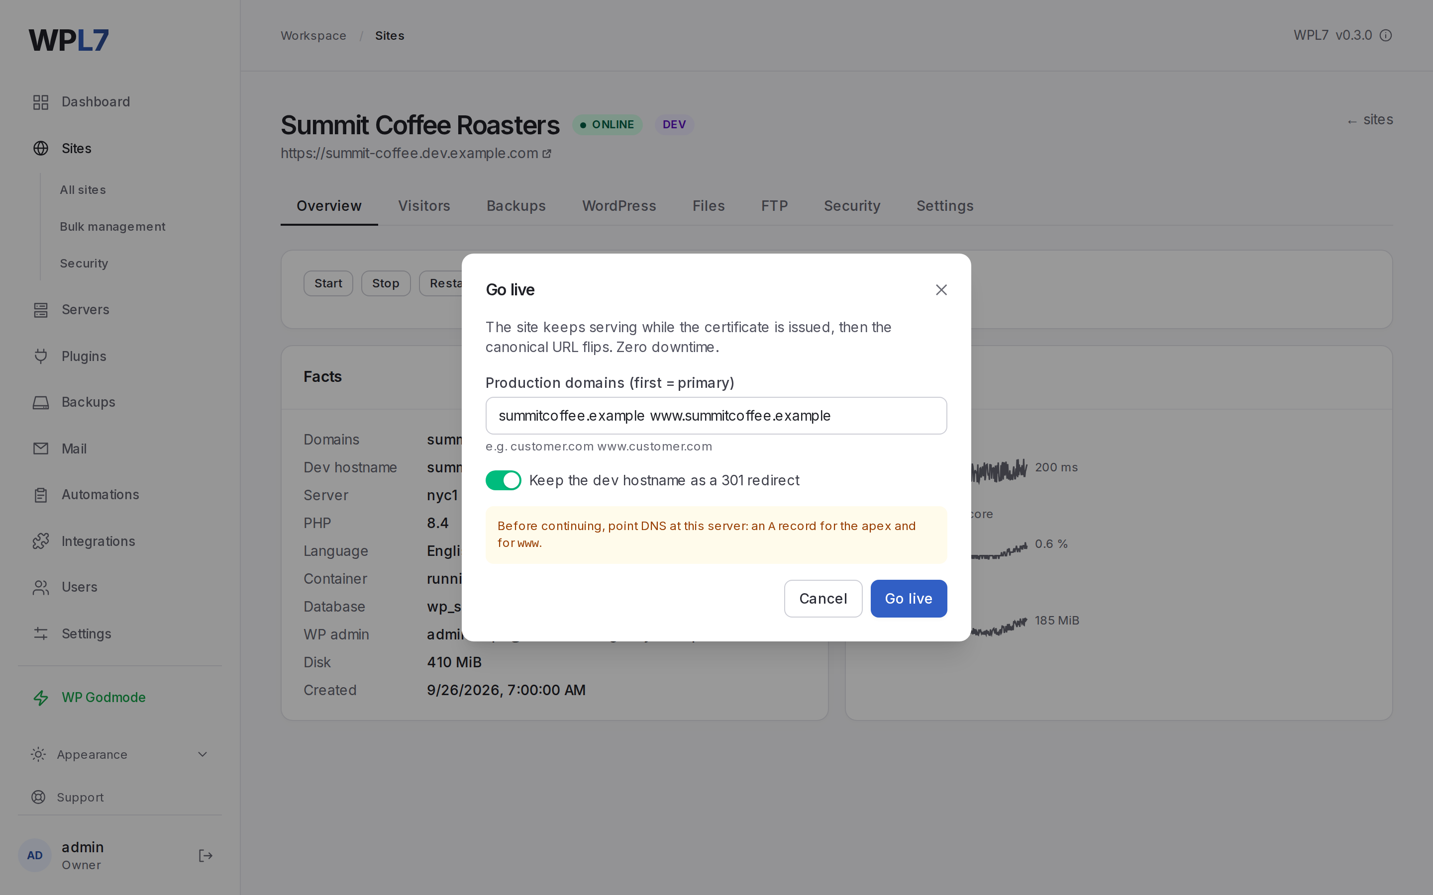
Task: Toggle keep dev hostname 301 redirect
Action: [504, 480]
